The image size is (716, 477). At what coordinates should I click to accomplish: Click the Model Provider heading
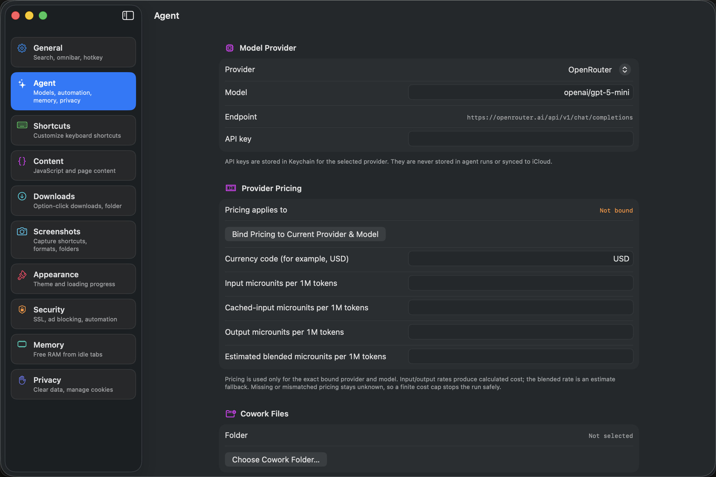tap(268, 48)
